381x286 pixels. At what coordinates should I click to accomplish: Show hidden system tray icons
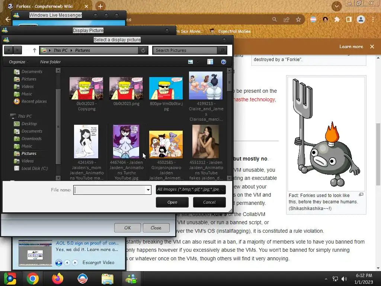326,279
